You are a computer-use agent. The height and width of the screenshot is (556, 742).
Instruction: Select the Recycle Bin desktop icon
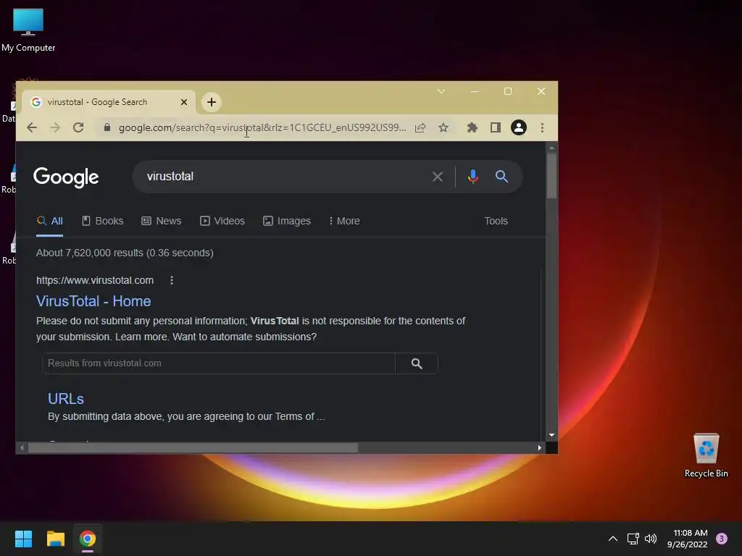706,455
